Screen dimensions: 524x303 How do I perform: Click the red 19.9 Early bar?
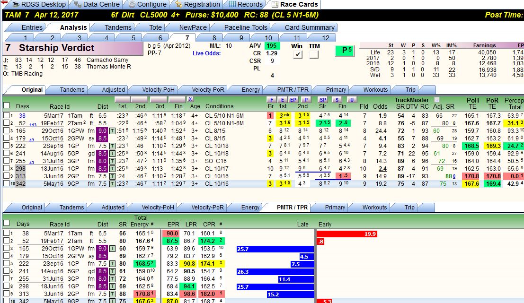tap(347, 234)
